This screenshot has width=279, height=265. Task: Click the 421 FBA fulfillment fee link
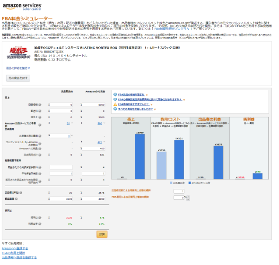point(100,142)
